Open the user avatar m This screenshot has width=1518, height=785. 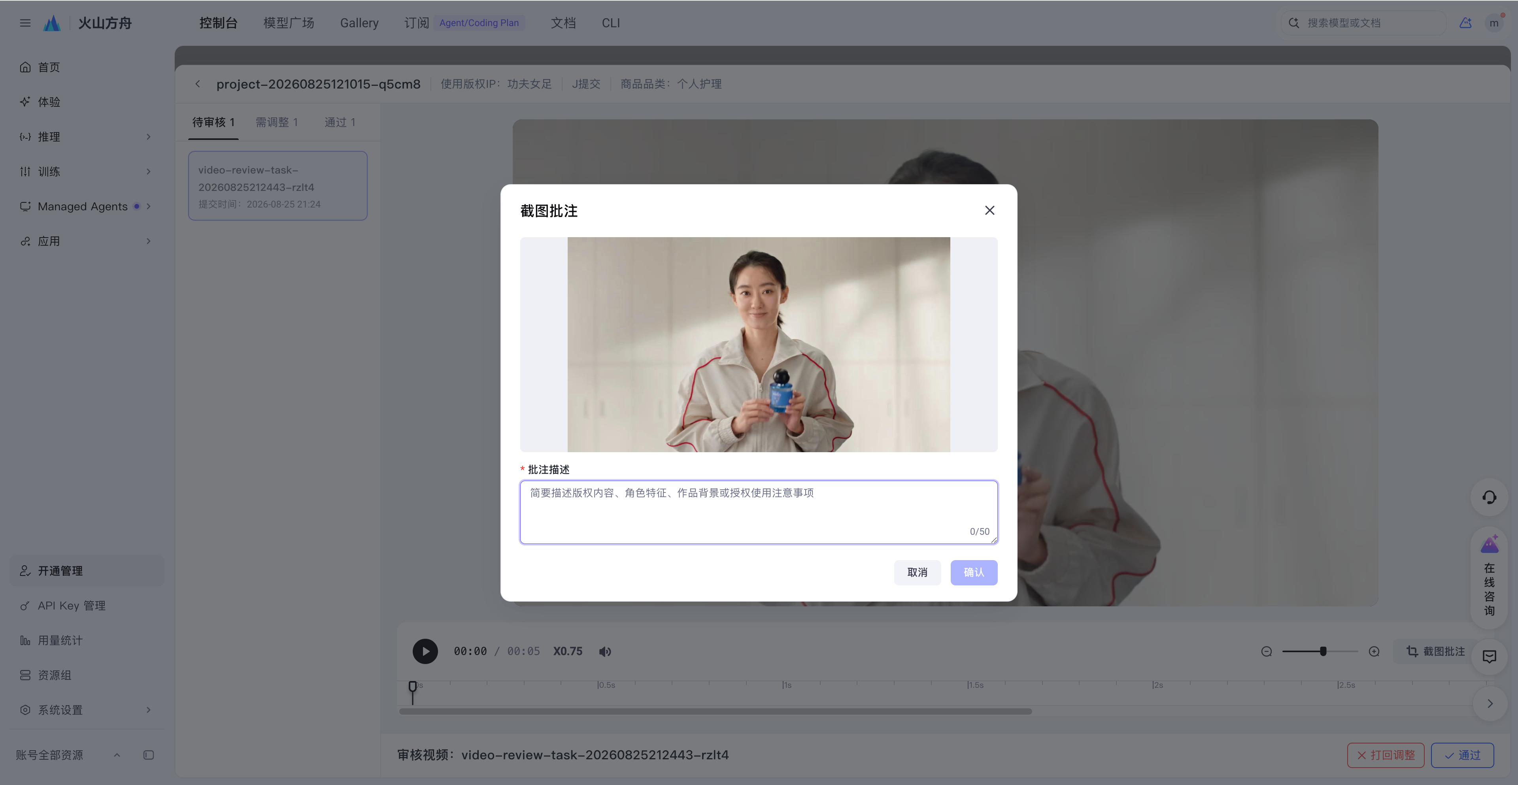point(1494,23)
